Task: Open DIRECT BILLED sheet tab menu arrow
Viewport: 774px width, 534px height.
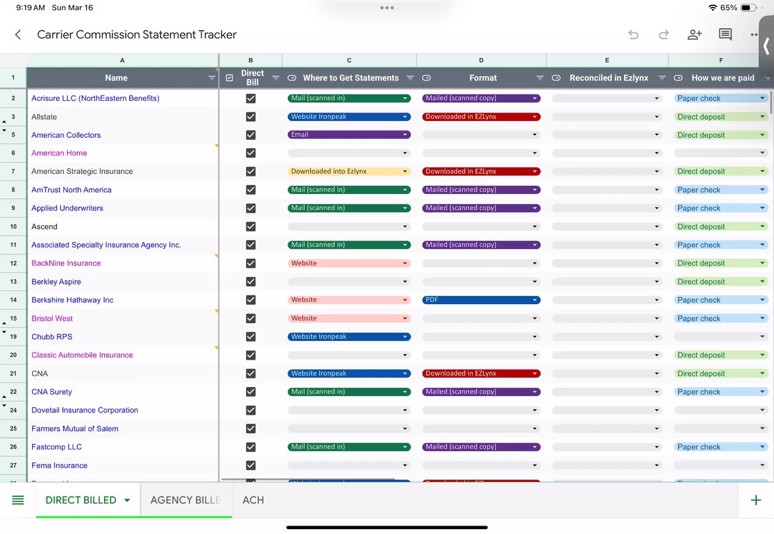Action: 127,500
